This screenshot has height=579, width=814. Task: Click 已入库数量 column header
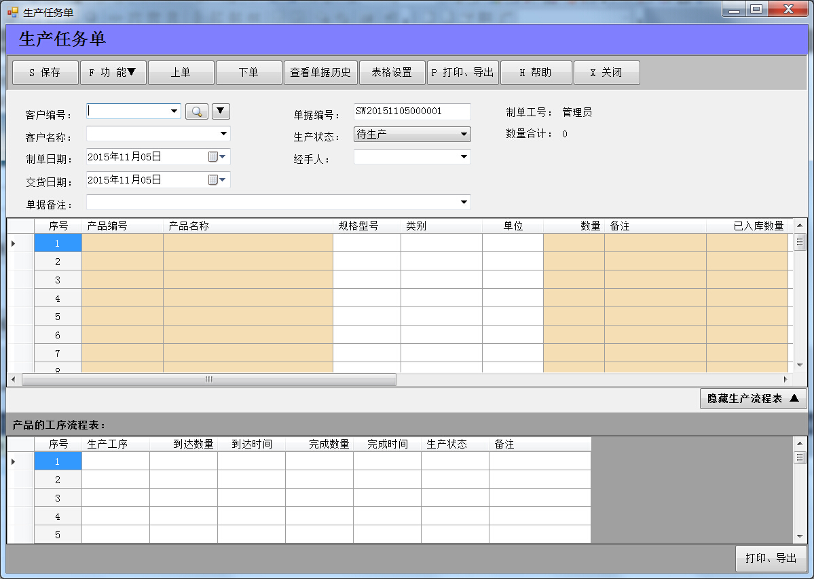click(x=747, y=226)
